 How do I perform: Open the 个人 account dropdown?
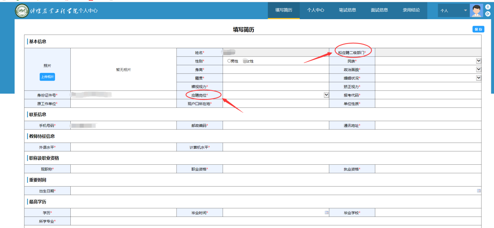tap(453, 11)
